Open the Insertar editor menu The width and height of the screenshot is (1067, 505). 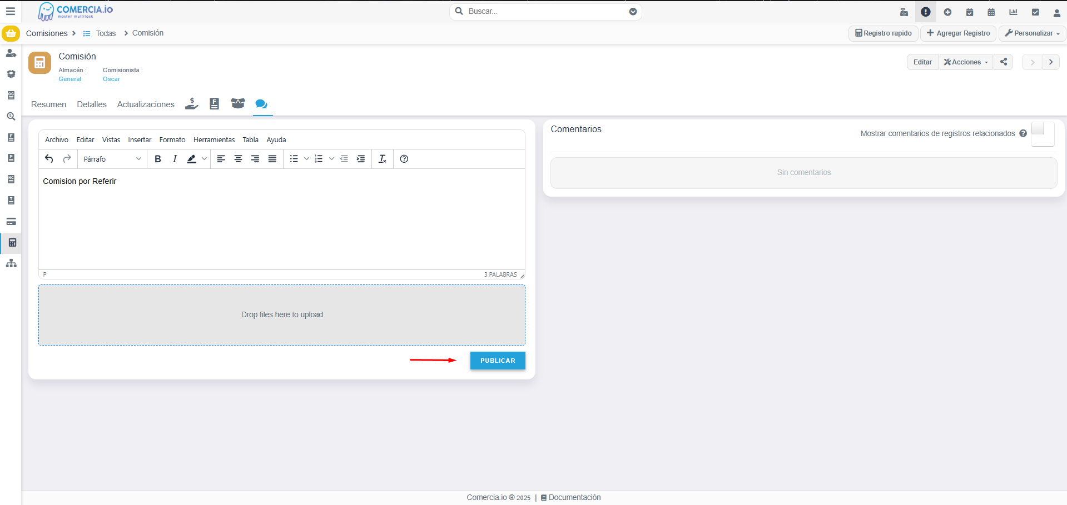click(x=140, y=140)
